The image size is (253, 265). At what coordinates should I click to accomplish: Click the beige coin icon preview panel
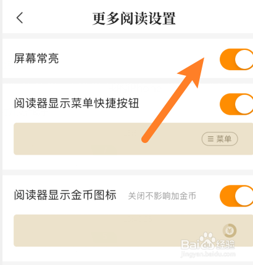[133, 230]
